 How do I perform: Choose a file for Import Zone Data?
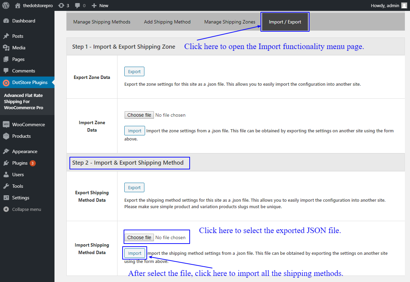tap(139, 115)
